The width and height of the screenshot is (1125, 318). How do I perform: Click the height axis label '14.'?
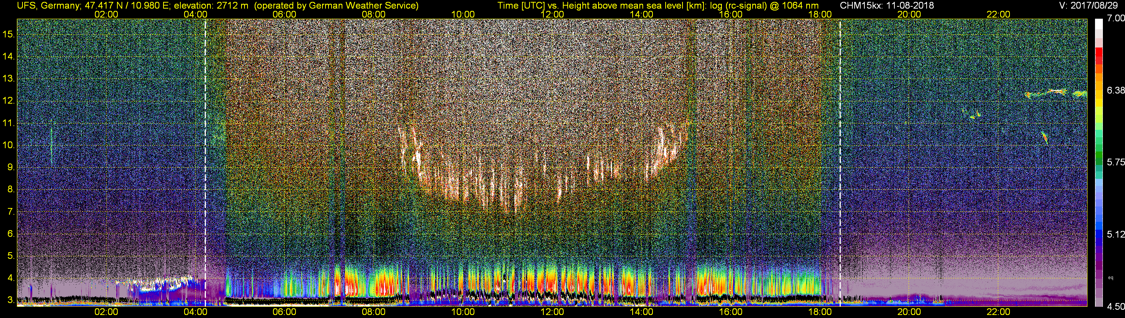point(8,56)
